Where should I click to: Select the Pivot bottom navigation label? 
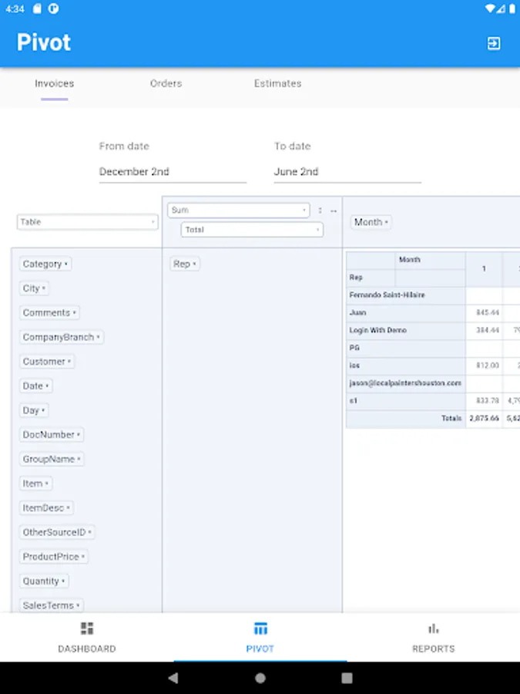(x=260, y=649)
